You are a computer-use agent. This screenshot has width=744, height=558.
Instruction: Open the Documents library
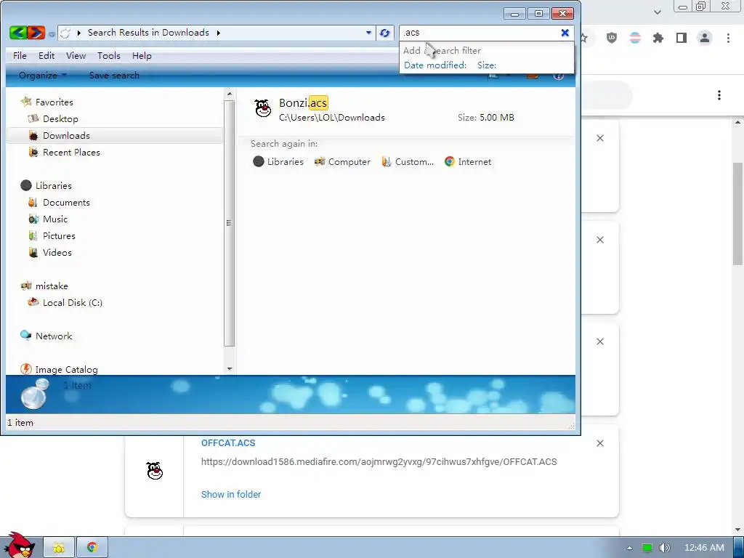(66, 203)
